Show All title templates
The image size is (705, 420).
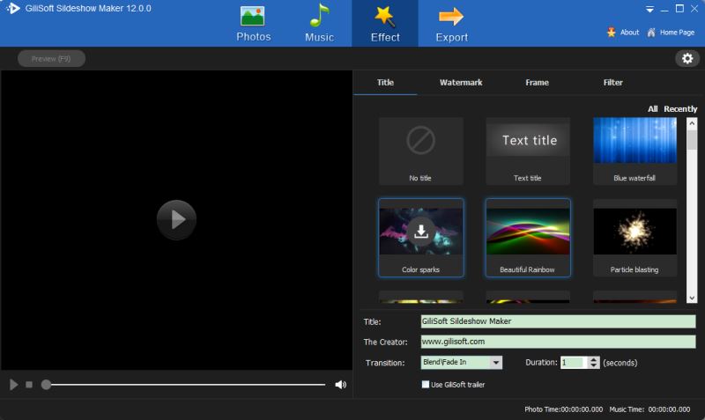tap(652, 108)
